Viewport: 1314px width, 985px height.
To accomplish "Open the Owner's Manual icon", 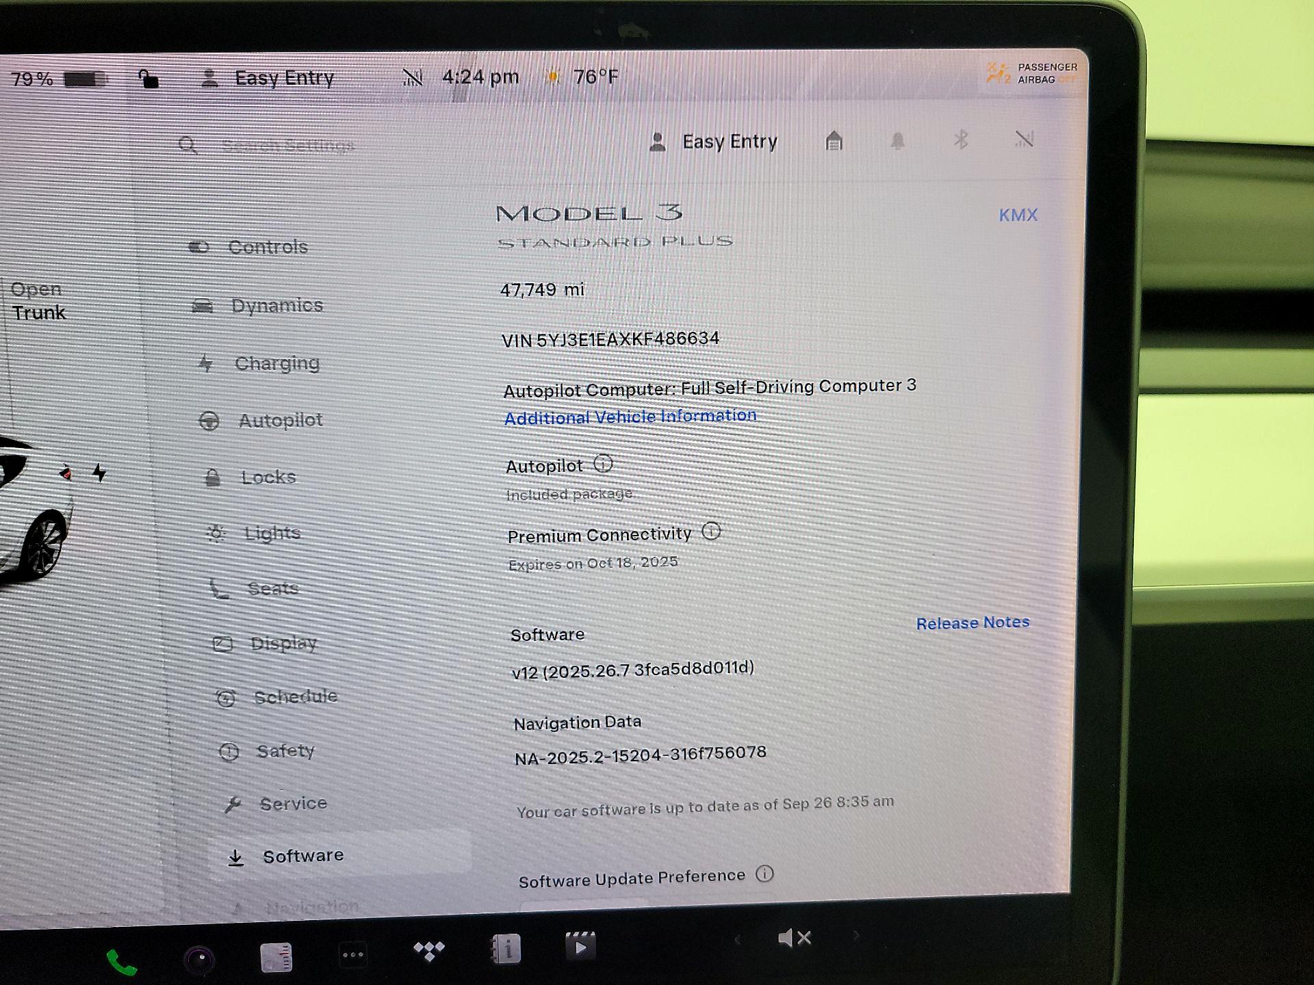I will click(x=506, y=949).
